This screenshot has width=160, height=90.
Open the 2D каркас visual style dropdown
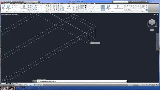(93, 6)
